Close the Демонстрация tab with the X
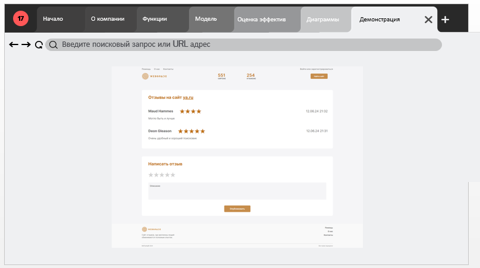Image resolution: width=480 pixels, height=268 pixels. 428,20
